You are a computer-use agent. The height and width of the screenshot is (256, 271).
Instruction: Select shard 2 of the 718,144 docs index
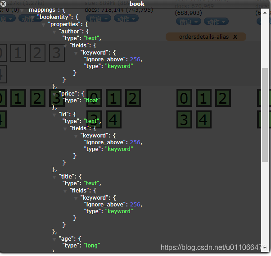coord(133,98)
